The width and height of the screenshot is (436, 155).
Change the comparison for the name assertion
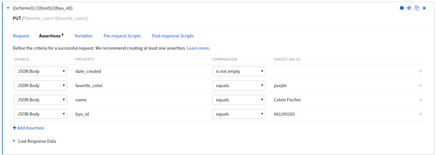tap(239, 100)
